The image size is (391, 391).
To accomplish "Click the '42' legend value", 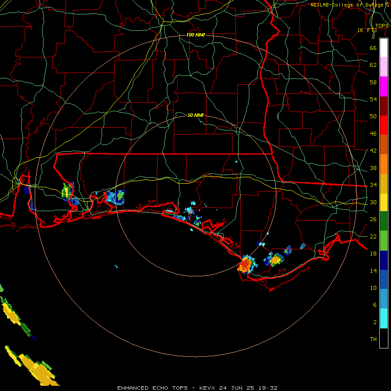I will coord(373,151).
